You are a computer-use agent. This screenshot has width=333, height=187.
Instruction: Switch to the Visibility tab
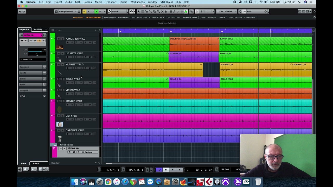tap(38, 29)
